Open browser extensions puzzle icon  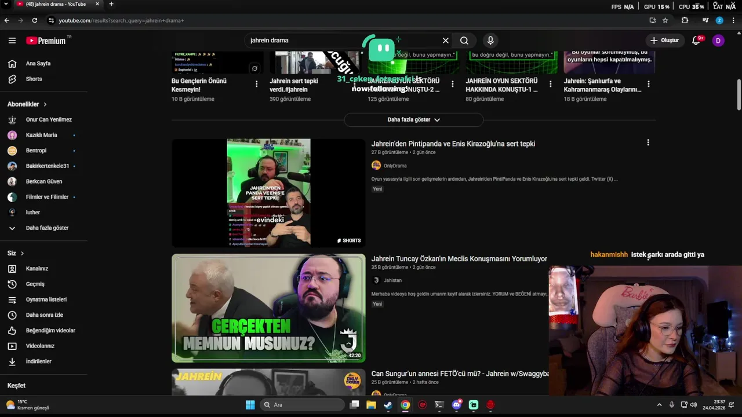click(685, 20)
